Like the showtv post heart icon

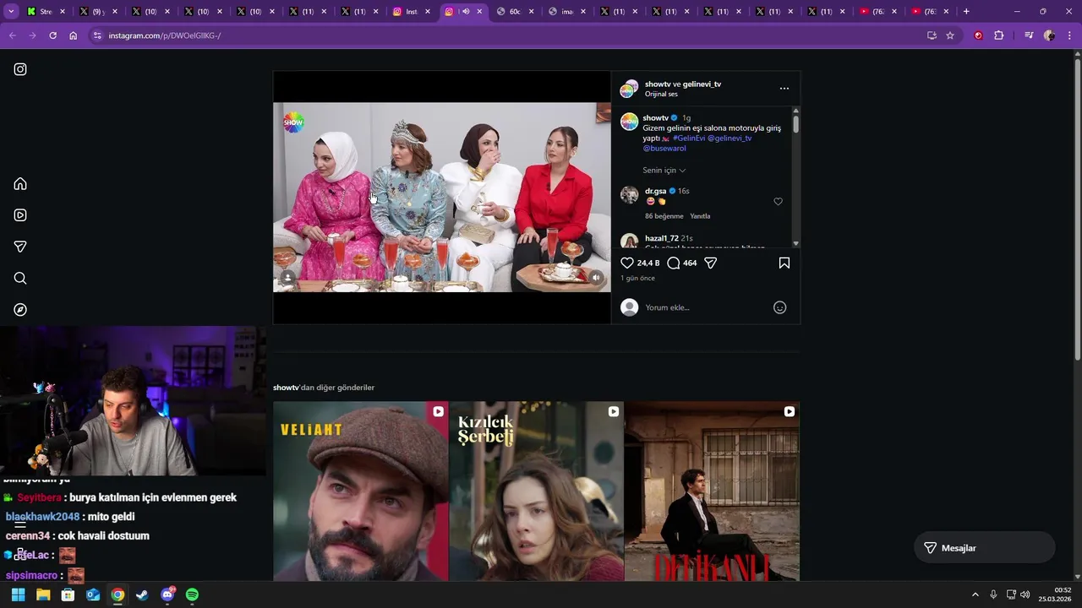tap(627, 263)
